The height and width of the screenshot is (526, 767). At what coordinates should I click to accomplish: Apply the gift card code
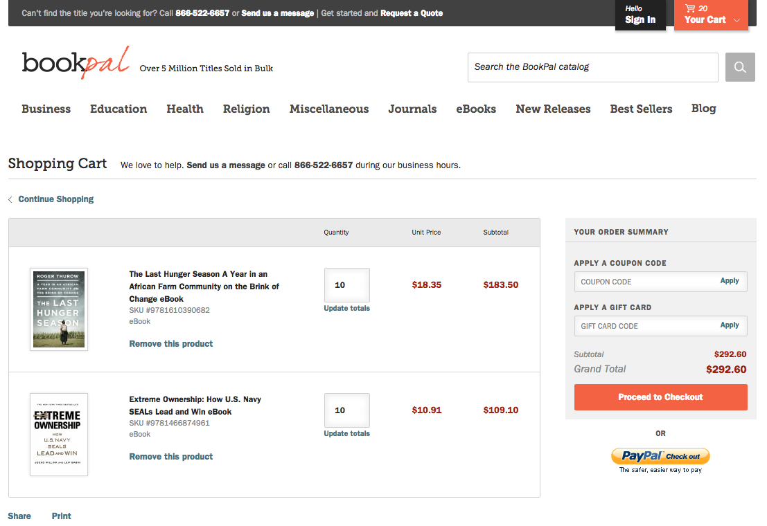730,325
